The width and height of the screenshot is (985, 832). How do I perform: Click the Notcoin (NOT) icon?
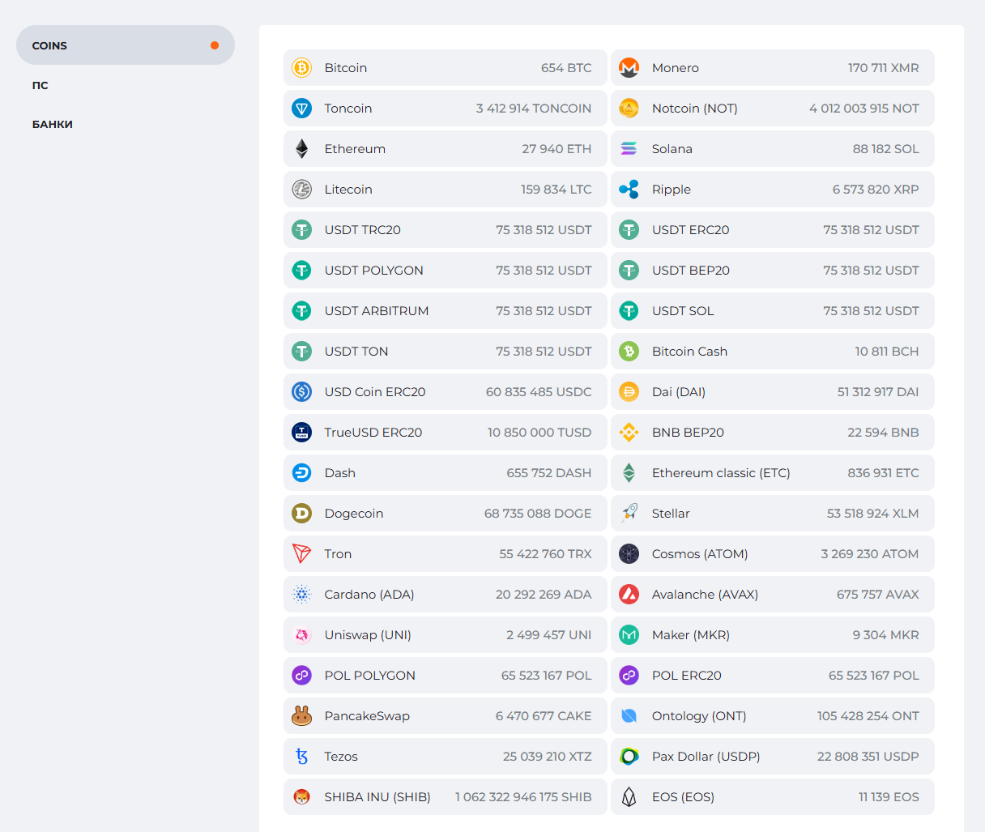pyautogui.click(x=629, y=109)
